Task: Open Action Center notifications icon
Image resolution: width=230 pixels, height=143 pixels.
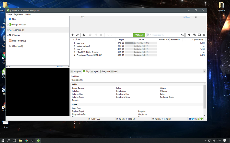Action: [225, 141]
